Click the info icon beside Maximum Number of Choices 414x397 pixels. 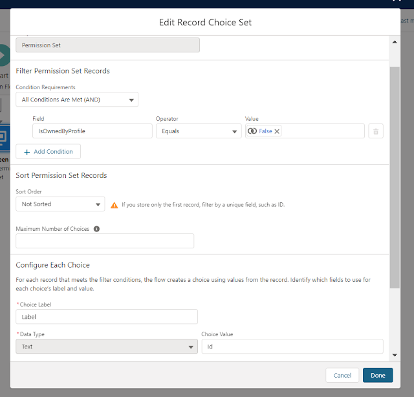point(97,229)
